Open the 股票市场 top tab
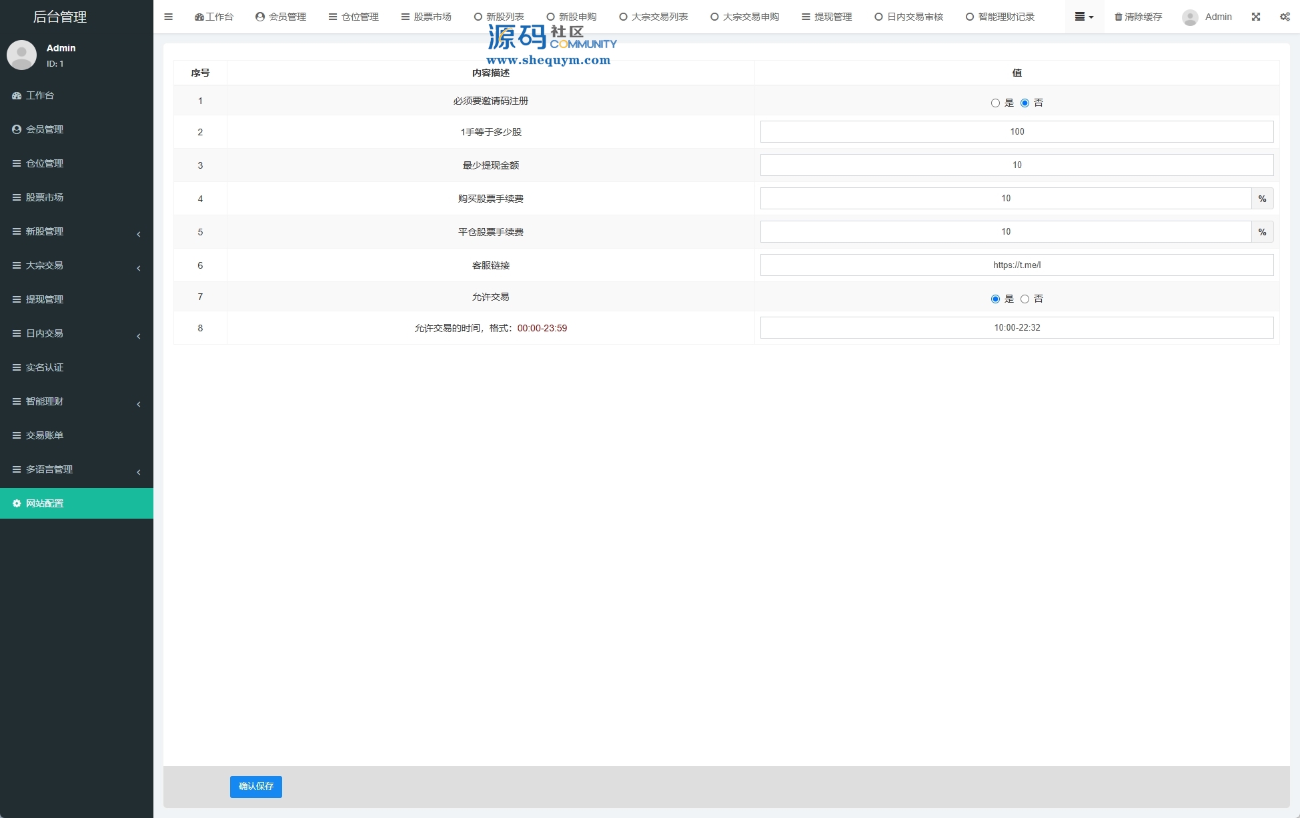1300x818 pixels. coord(426,17)
